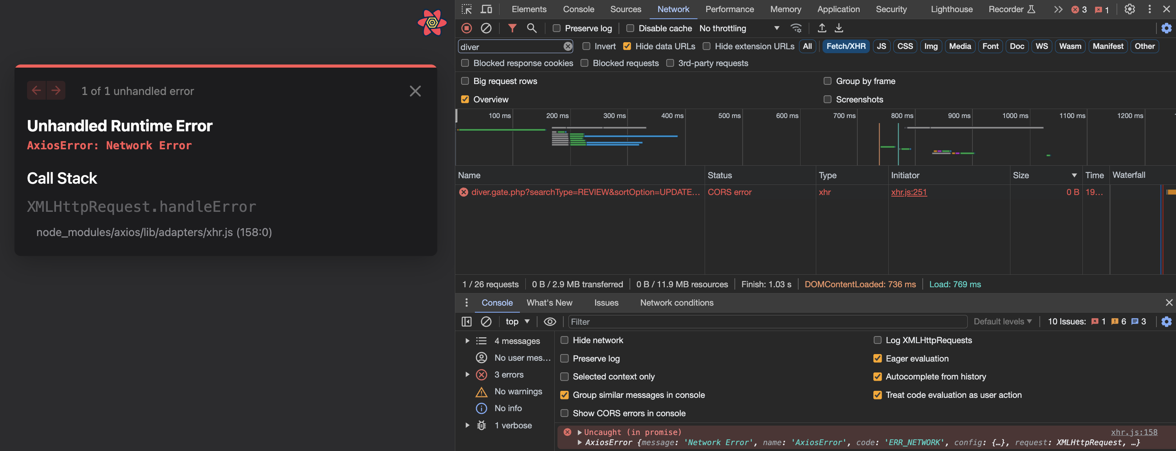The image size is (1176, 451).
Task: Switch to the Sources tab
Action: (626, 9)
